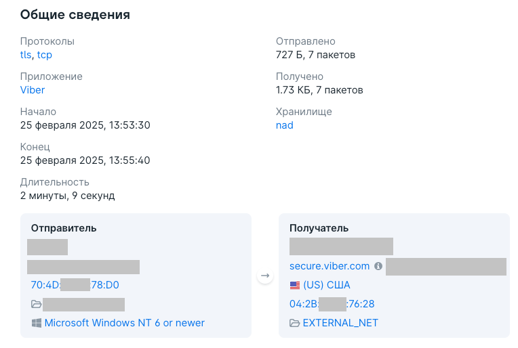Click the folder icon in sender card
Screen dimensions: 518x348
pyautogui.click(x=37, y=304)
